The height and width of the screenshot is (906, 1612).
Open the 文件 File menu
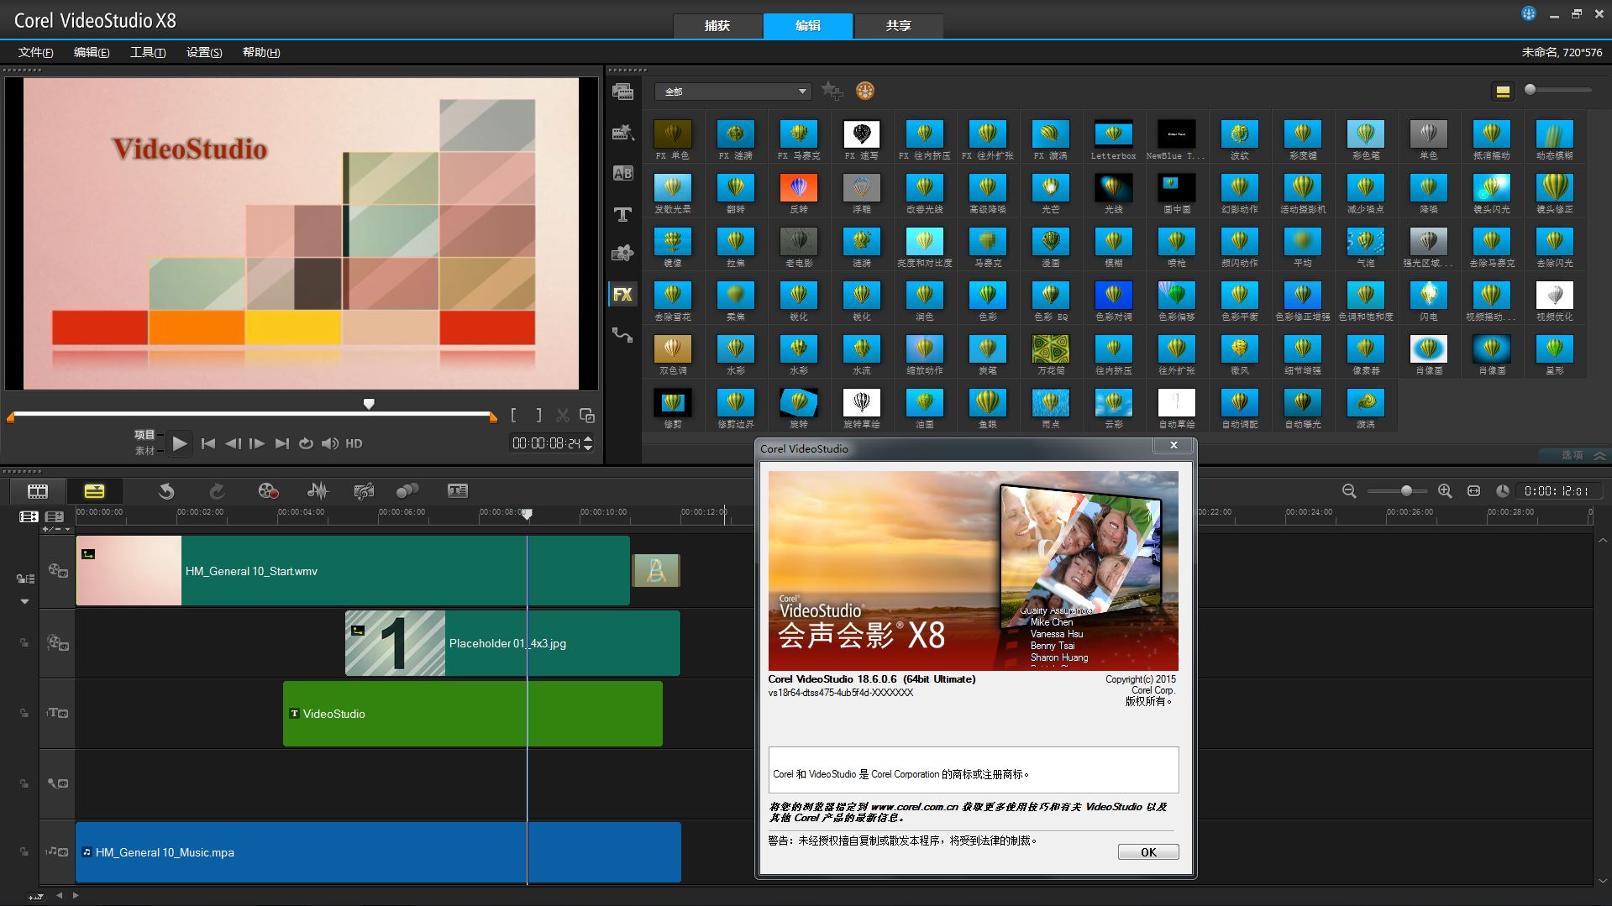[35, 52]
